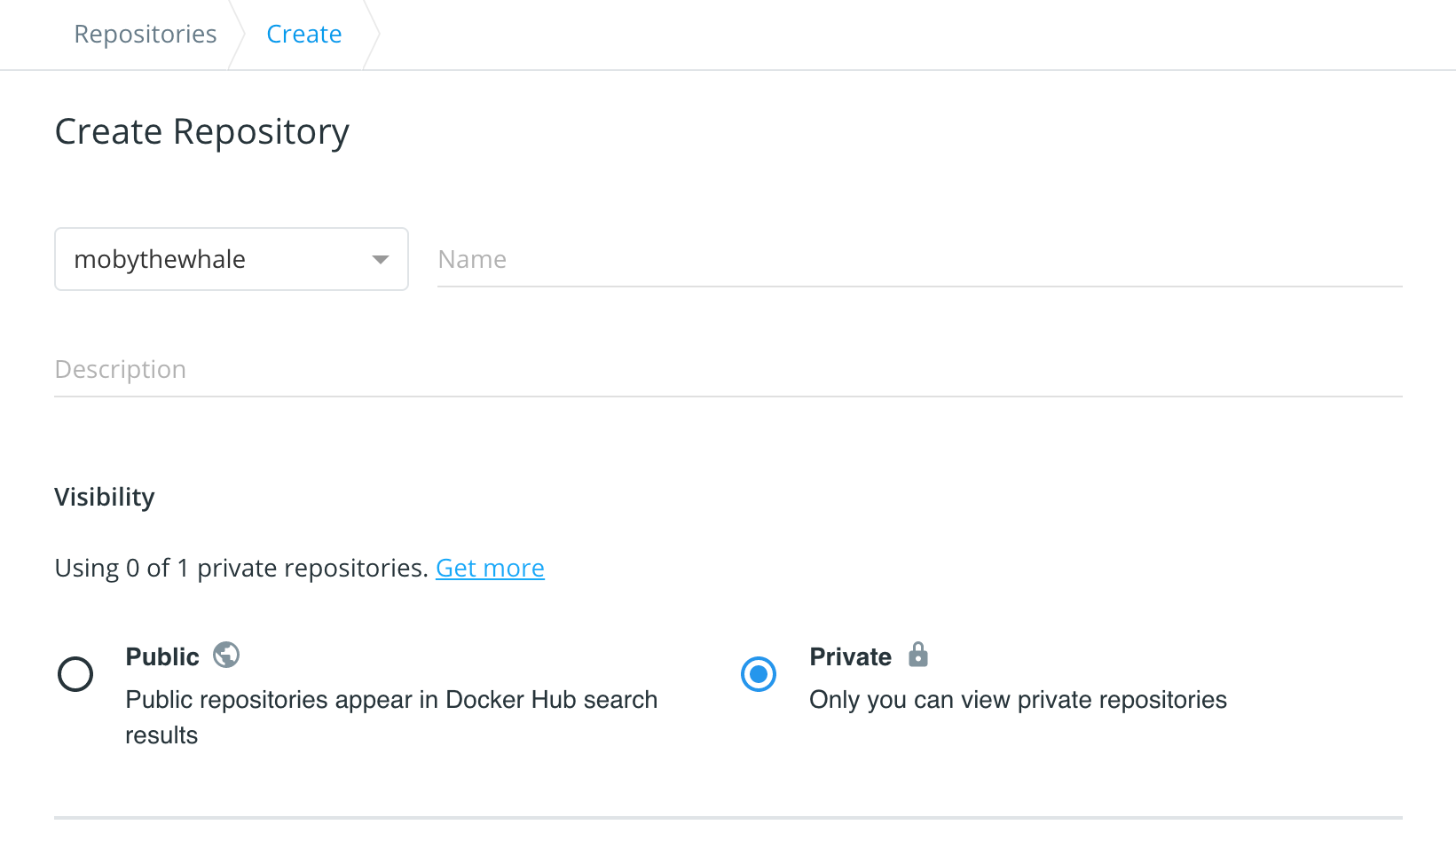Select the Create breadcrumb tab

pyautogui.click(x=303, y=34)
